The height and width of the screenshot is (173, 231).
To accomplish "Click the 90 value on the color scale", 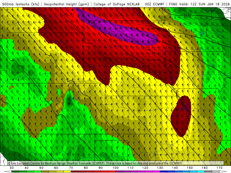I will click(x=100, y=168).
